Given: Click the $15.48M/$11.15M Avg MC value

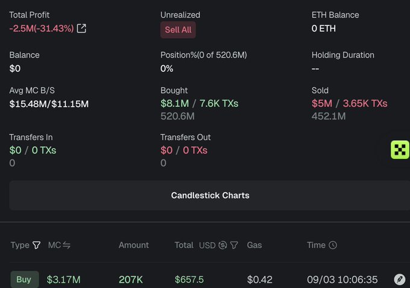Looking at the screenshot, I should 49,104.
